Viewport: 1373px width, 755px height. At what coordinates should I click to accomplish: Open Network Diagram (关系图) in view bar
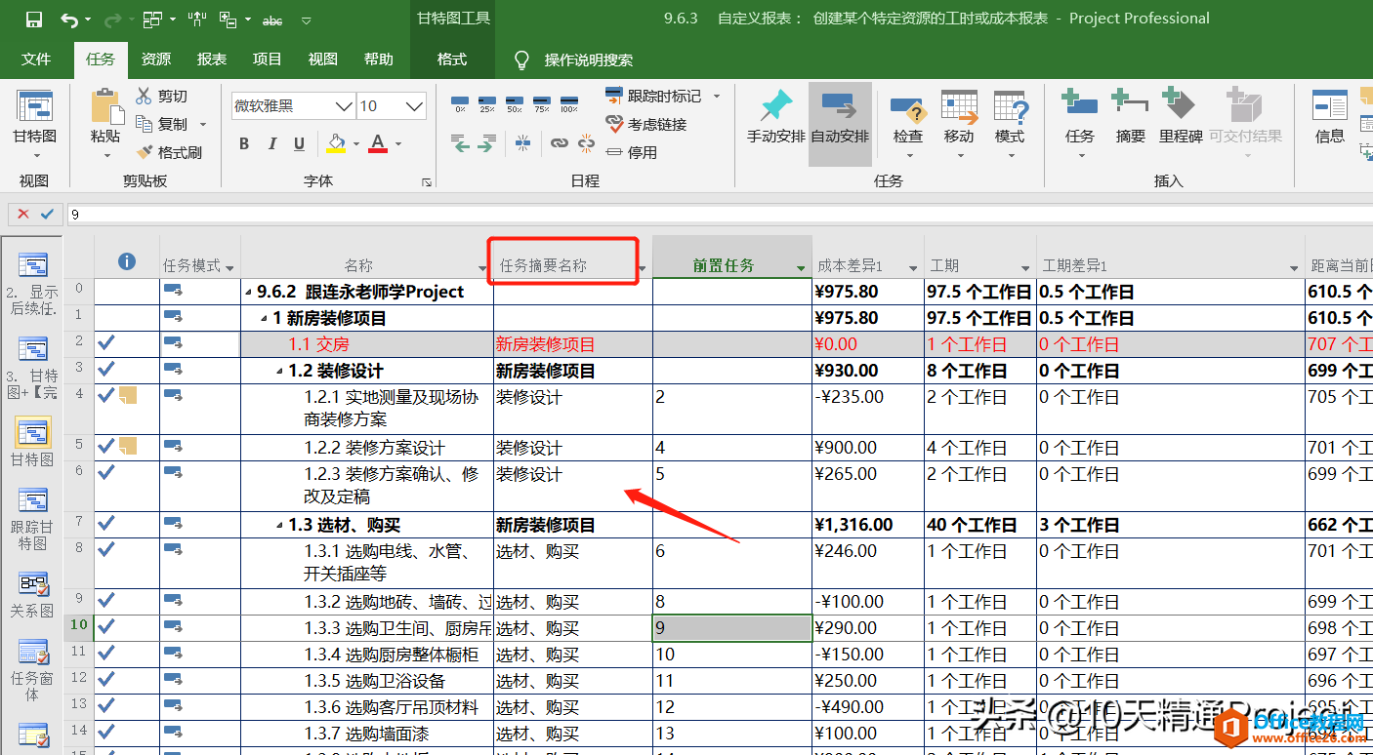coord(32,595)
